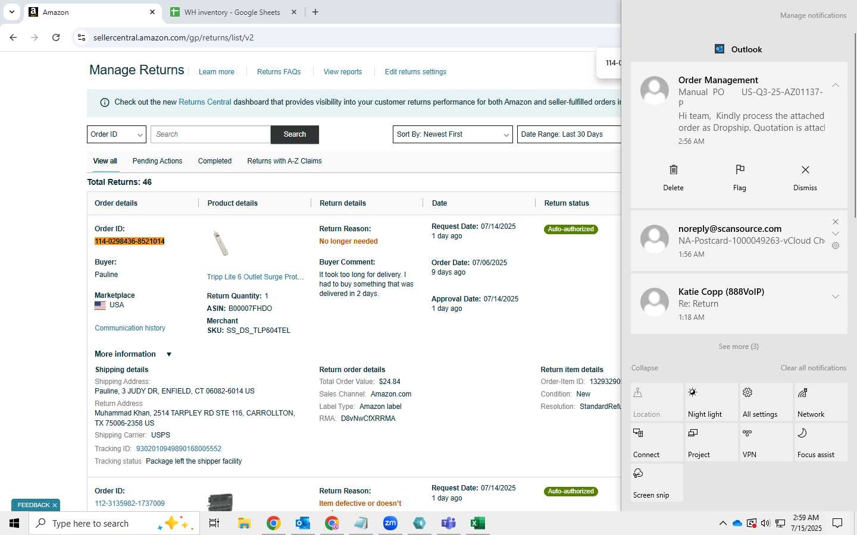Open order 112-3135982-1737009
Image resolution: width=857 pixels, height=535 pixels.
[130, 503]
